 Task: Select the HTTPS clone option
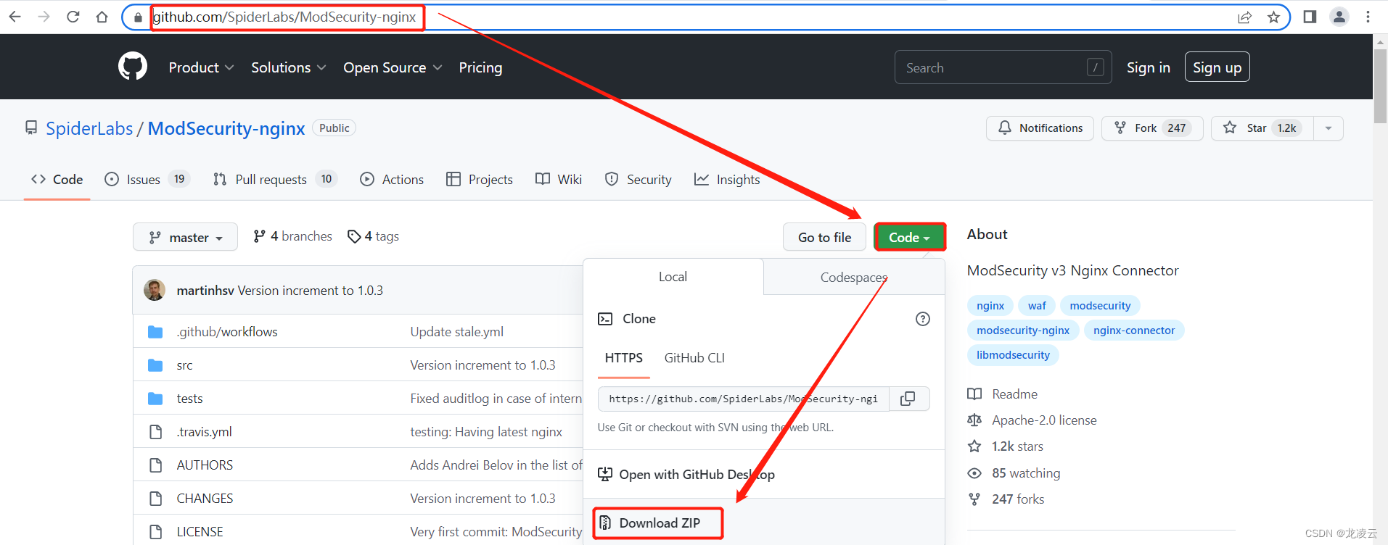click(623, 358)
